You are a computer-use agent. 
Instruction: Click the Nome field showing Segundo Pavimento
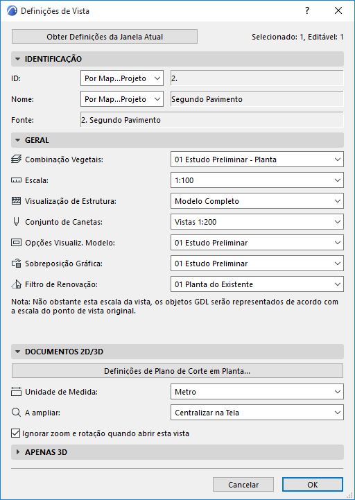257,99
